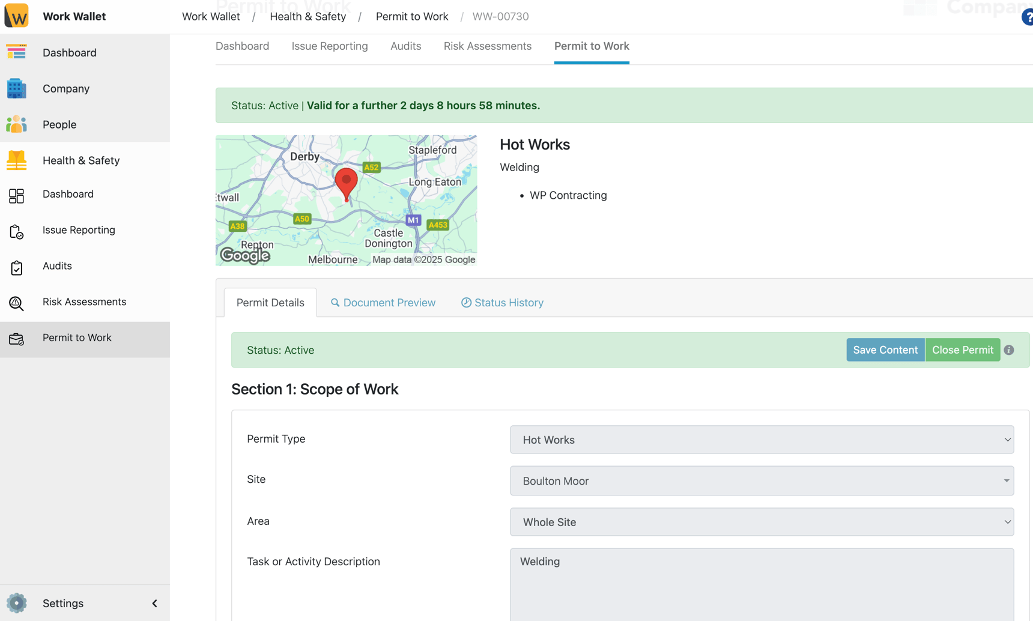Open the Status History tab
This screenshot has width=1033, height=621.
coord(502,302)
